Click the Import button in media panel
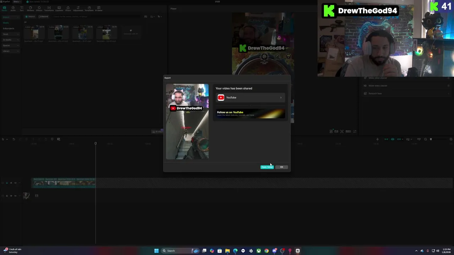This screenshot has height=255, width=454. click(x=31, y=17)
